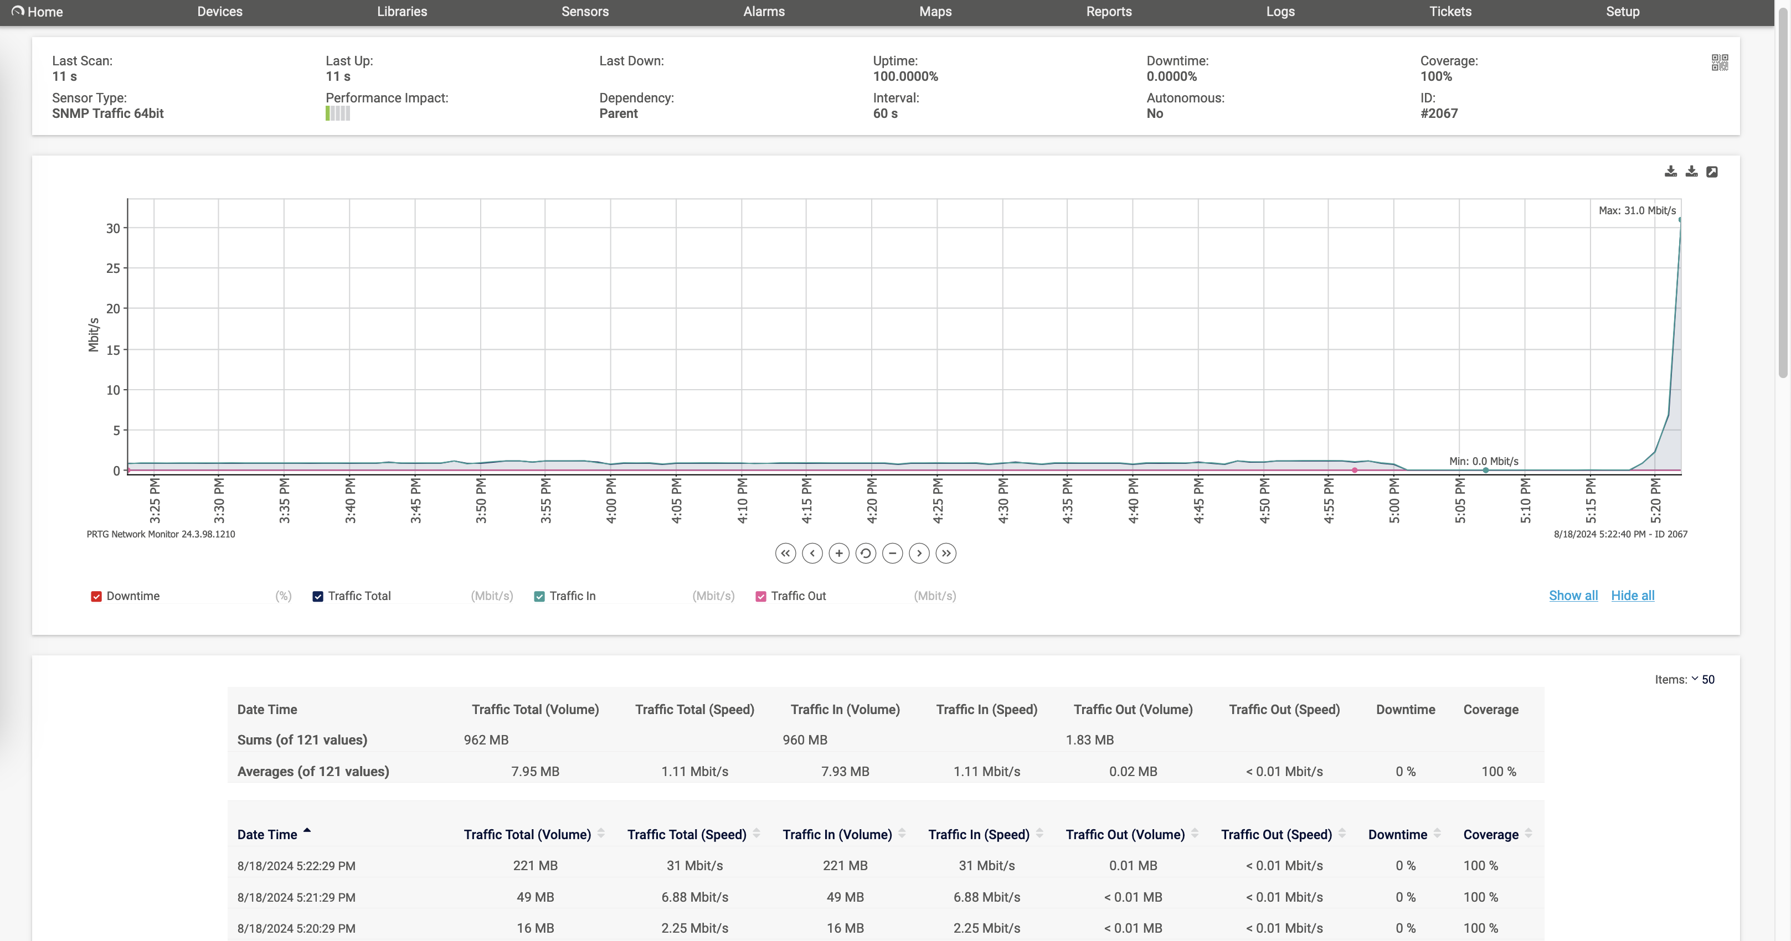This screenshot has height=941, width=1791.
Task: Open graph in new window icon
Action: tap(1712, 172)
